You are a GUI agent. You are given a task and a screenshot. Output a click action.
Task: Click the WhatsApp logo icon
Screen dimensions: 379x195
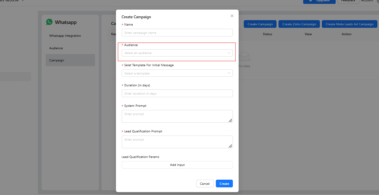click(x=49, y=22)
